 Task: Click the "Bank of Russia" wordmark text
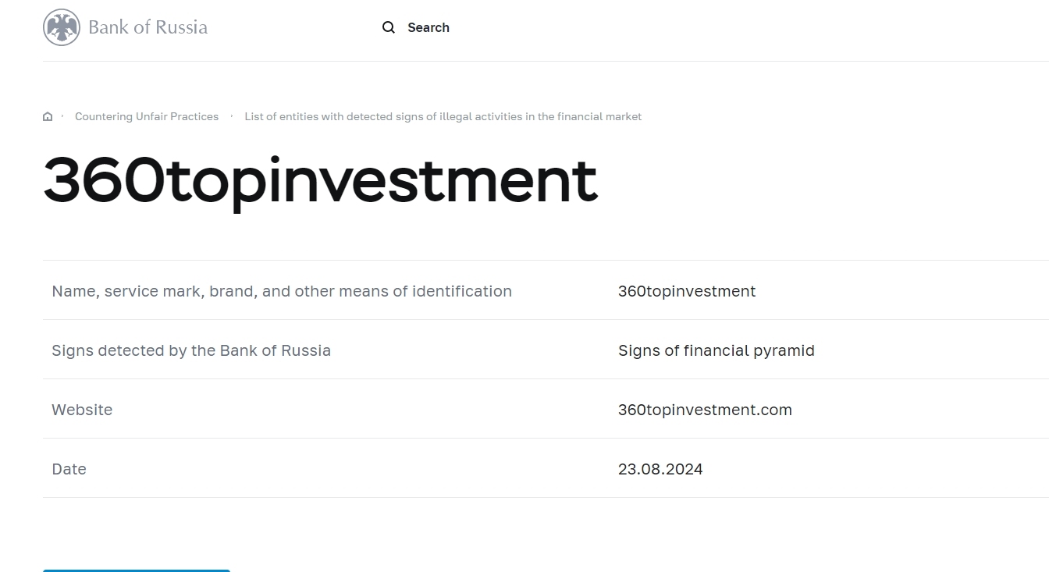(148, 27)
